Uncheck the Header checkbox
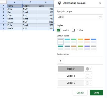This screenshot has width=107, height=98. (x=58, y=30)
